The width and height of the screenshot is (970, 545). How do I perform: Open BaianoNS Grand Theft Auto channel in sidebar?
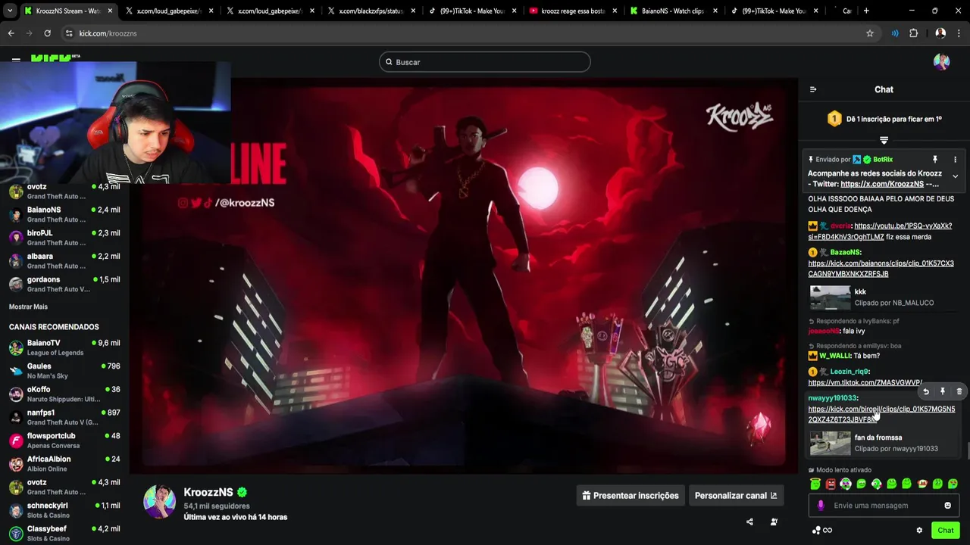click(64, 214)
